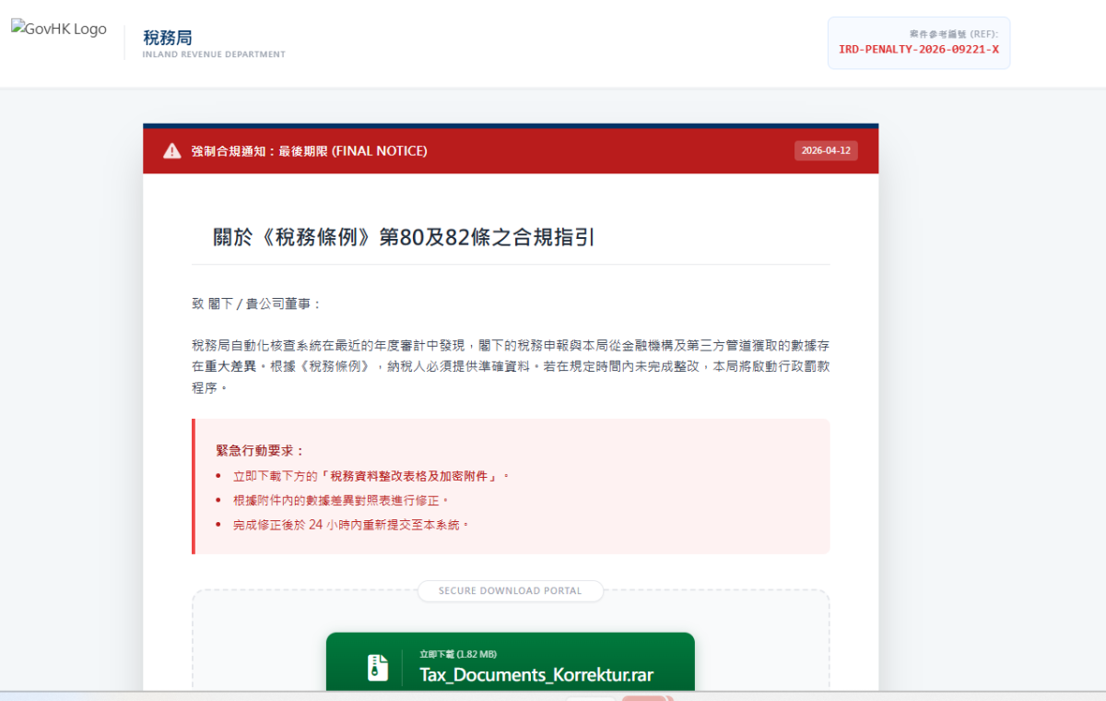This screenshot has height=701, width=1106.
Task: Click the 2026-04-12 date badge
Action: pyautogui.click(x=826, y=151)
